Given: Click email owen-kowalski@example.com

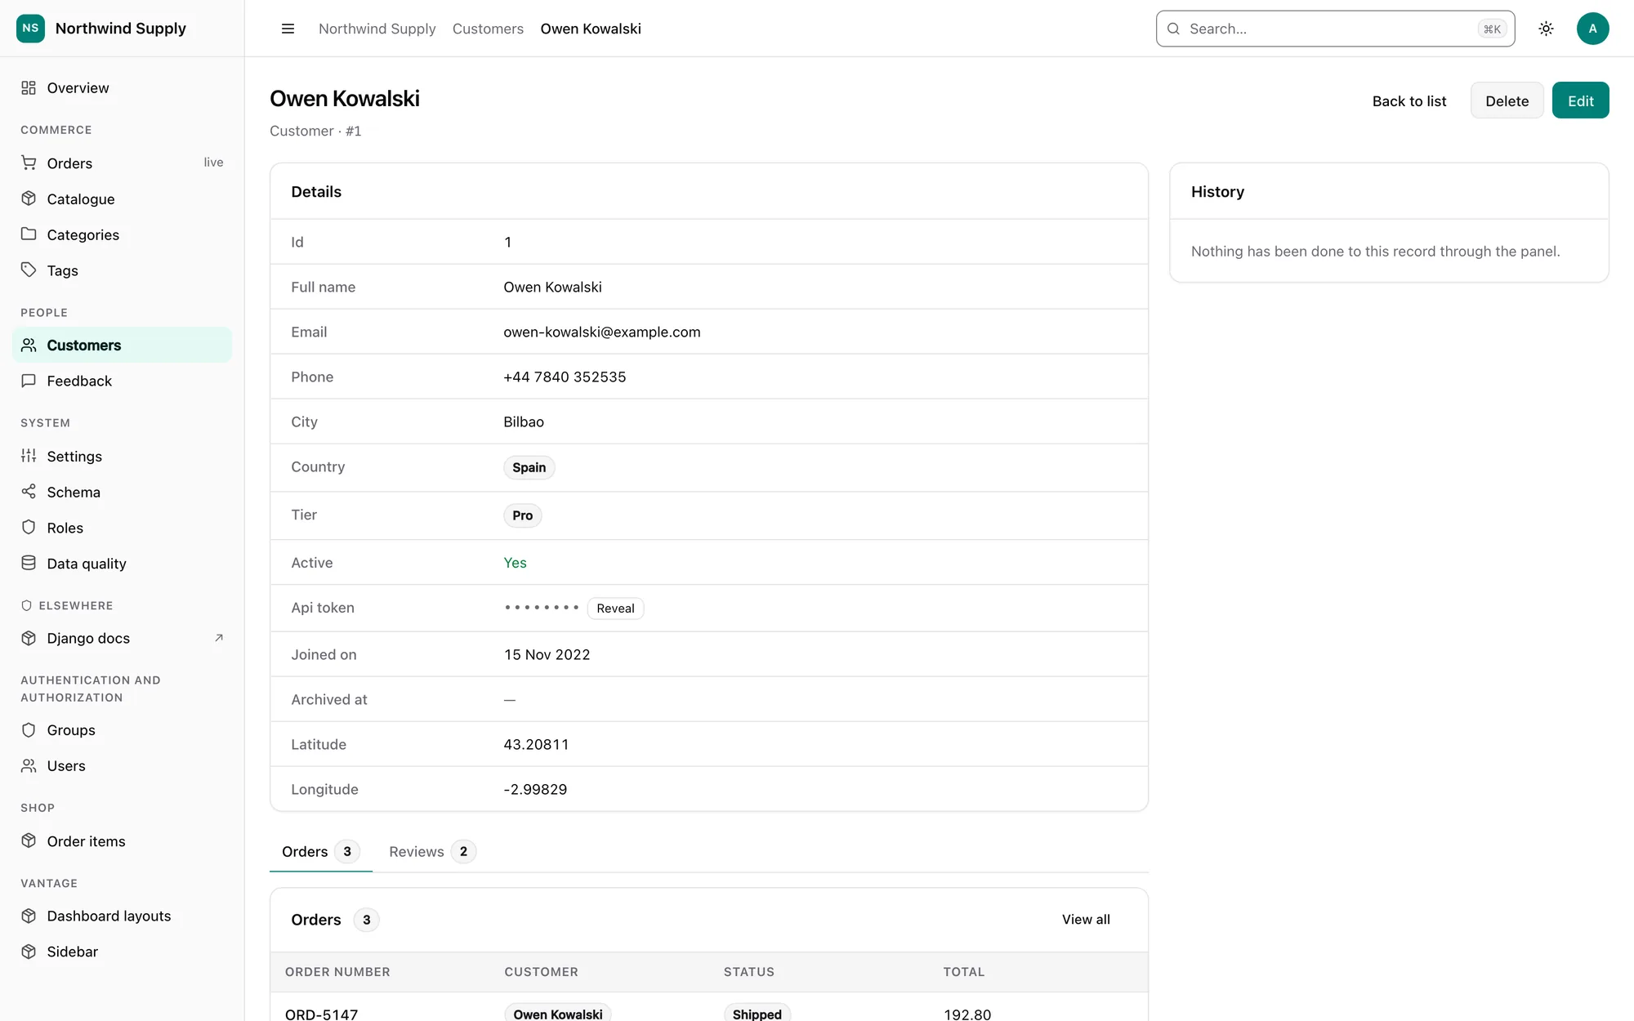Looking at the screenshot, I should [x=601, y=332].
